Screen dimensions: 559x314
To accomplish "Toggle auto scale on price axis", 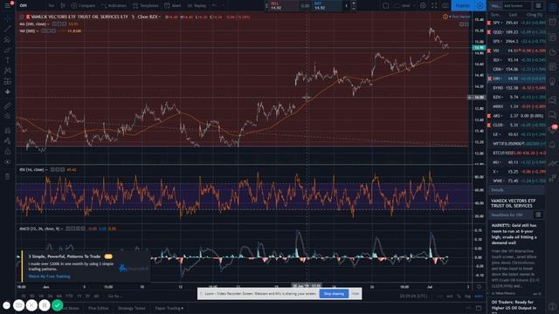I will 479,297.
